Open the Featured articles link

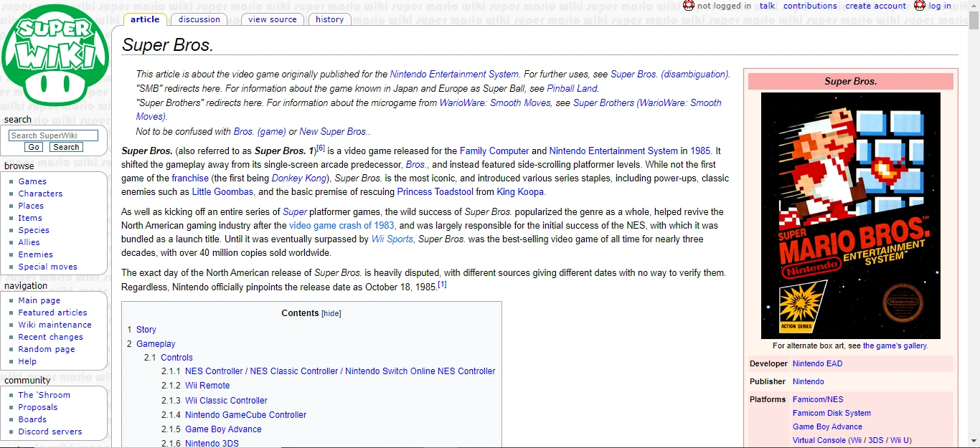point(52,313)
